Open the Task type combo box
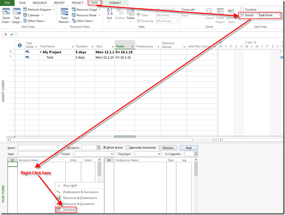The width and height of the screenshot is (285, 215). (148, 154)
